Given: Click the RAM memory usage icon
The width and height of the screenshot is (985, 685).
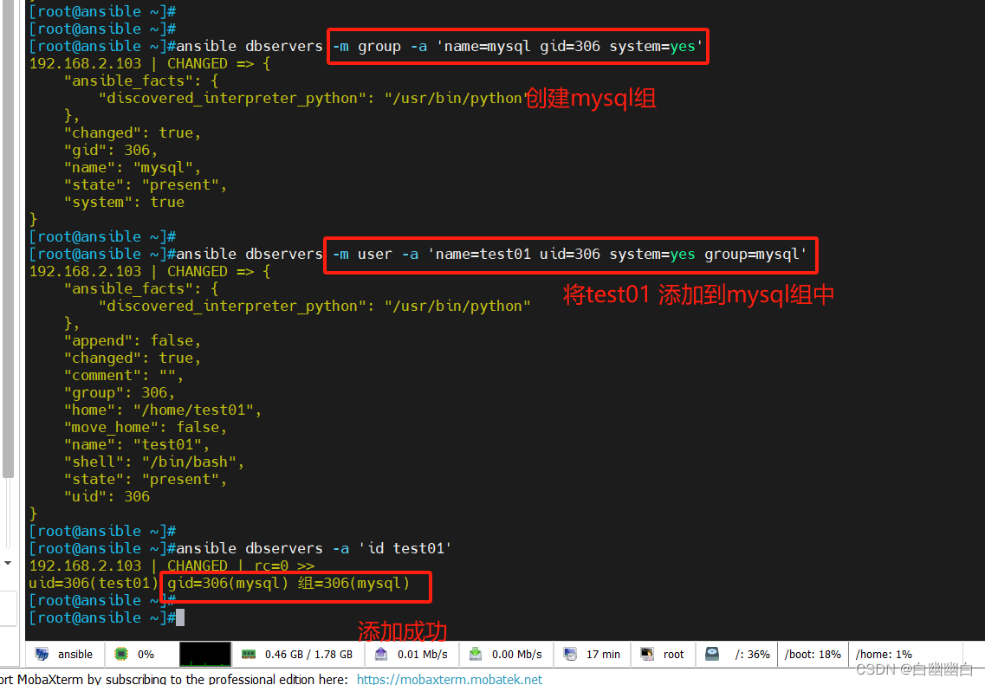Looking at the screenshot, I should coord(249,655).
